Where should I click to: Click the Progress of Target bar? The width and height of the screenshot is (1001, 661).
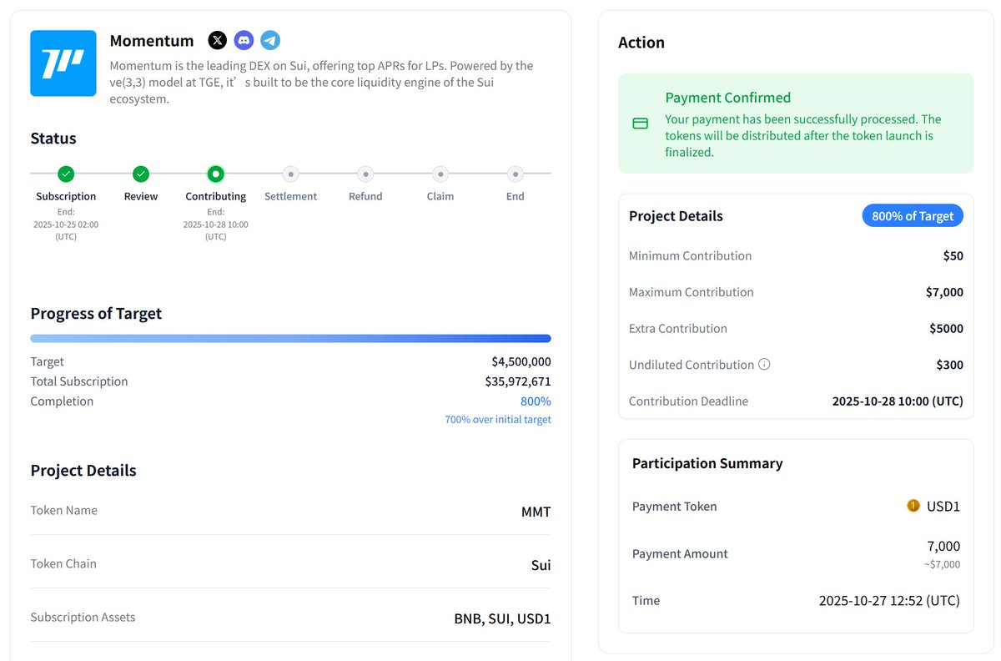tap(290, 338)
